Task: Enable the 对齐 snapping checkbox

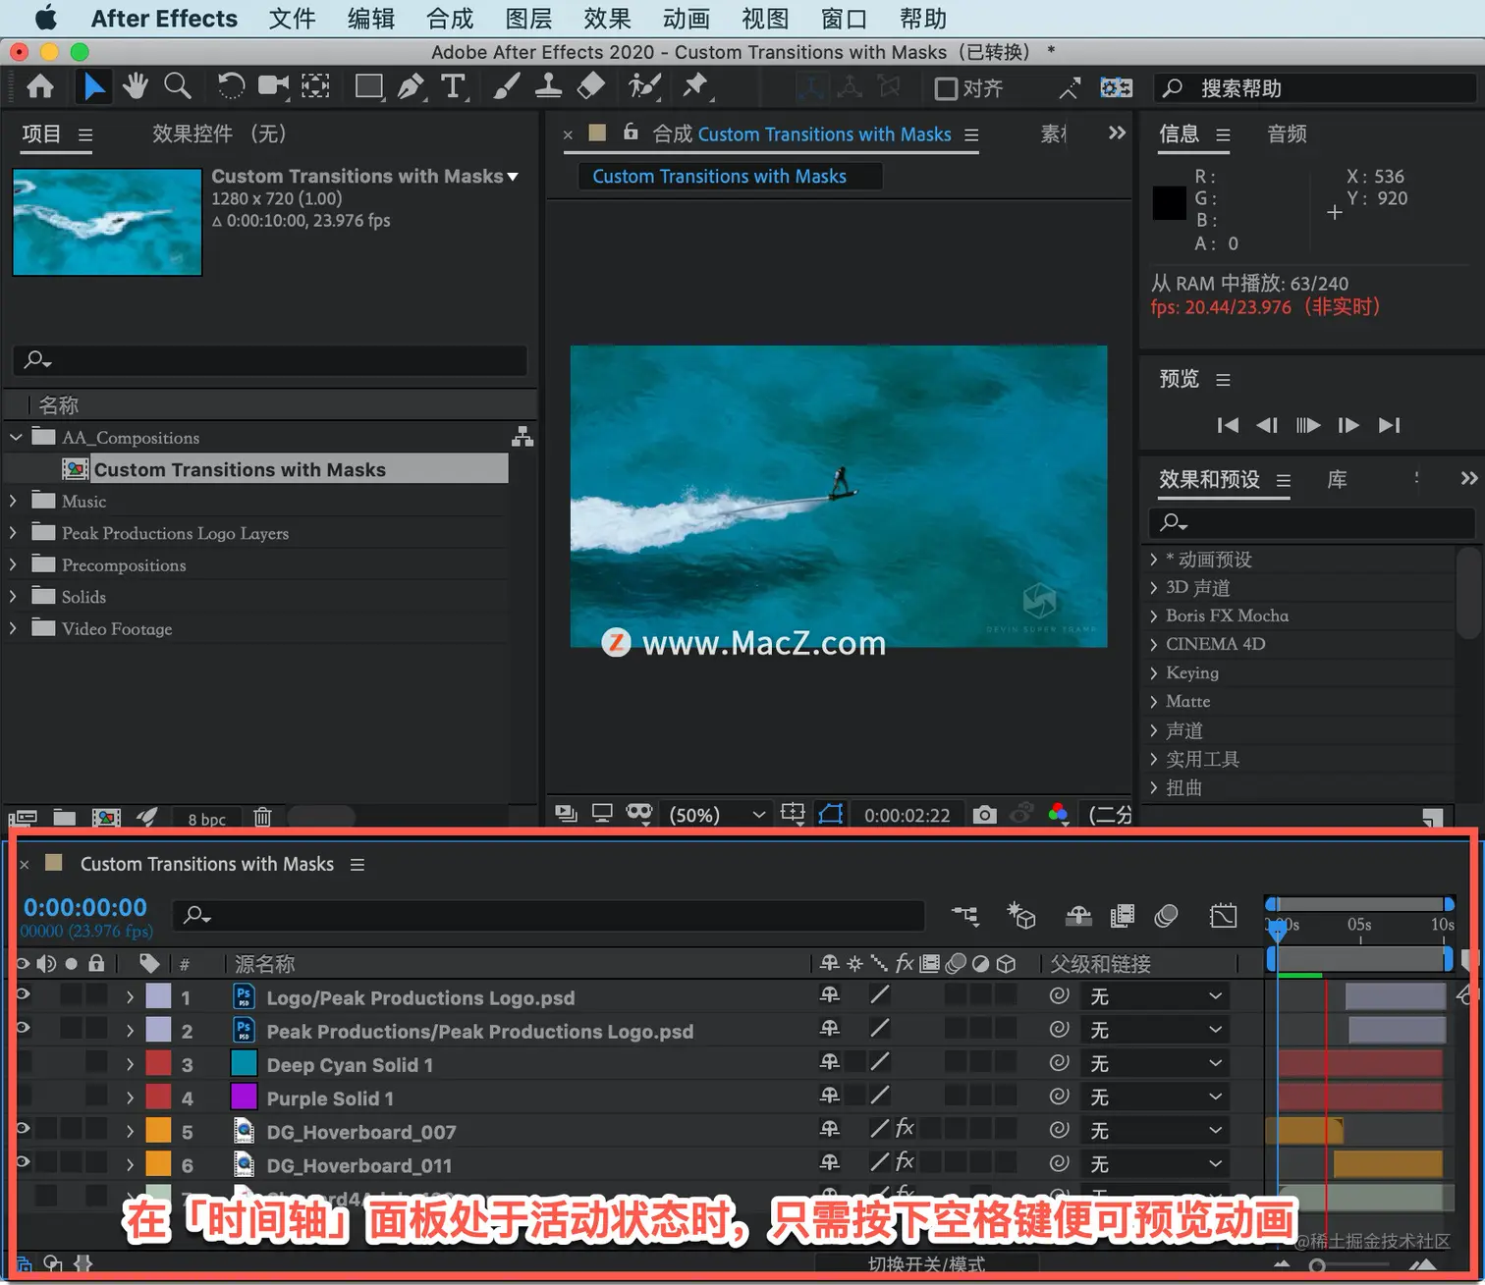Action: pos(946,89)
